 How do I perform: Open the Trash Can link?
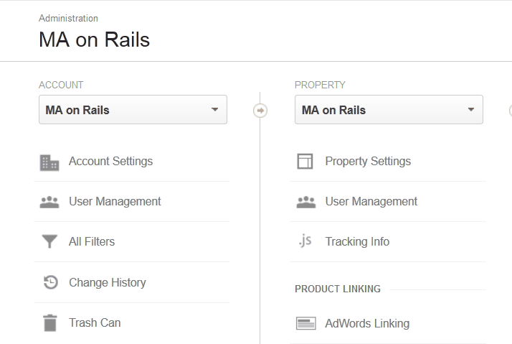[95, 323]
